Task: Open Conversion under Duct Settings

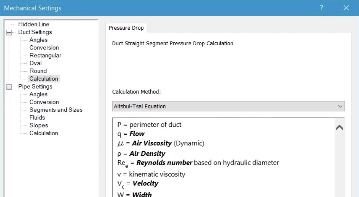Action: coord(44,47)
